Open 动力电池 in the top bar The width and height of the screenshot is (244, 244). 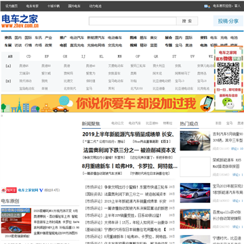coord(96,6)
